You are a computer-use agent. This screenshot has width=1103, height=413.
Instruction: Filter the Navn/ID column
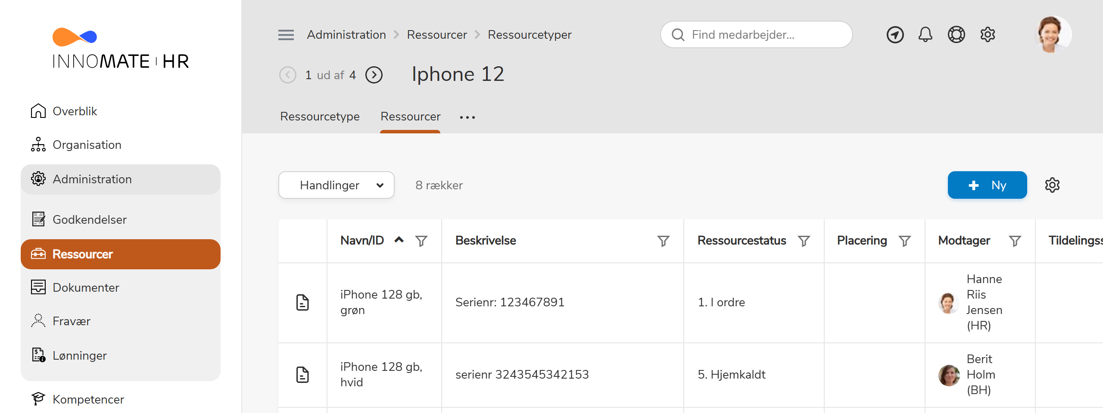pyautogui.click(x=421, y=241)
